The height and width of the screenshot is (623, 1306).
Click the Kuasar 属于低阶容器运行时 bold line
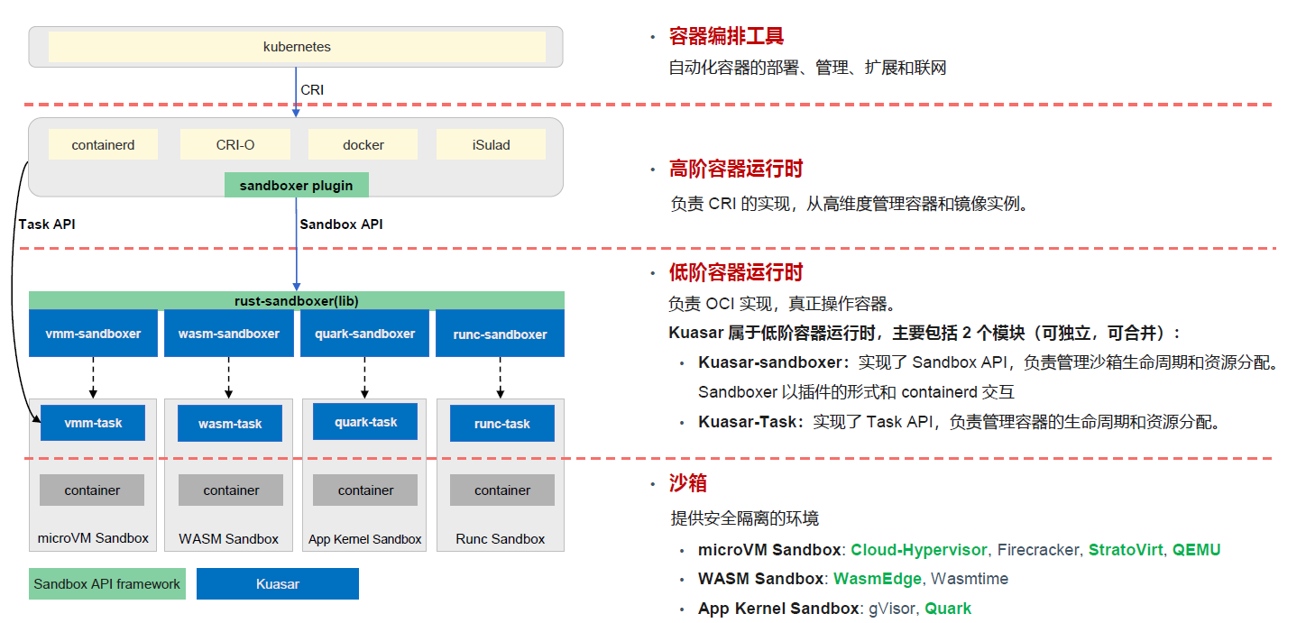pos(924,333)
